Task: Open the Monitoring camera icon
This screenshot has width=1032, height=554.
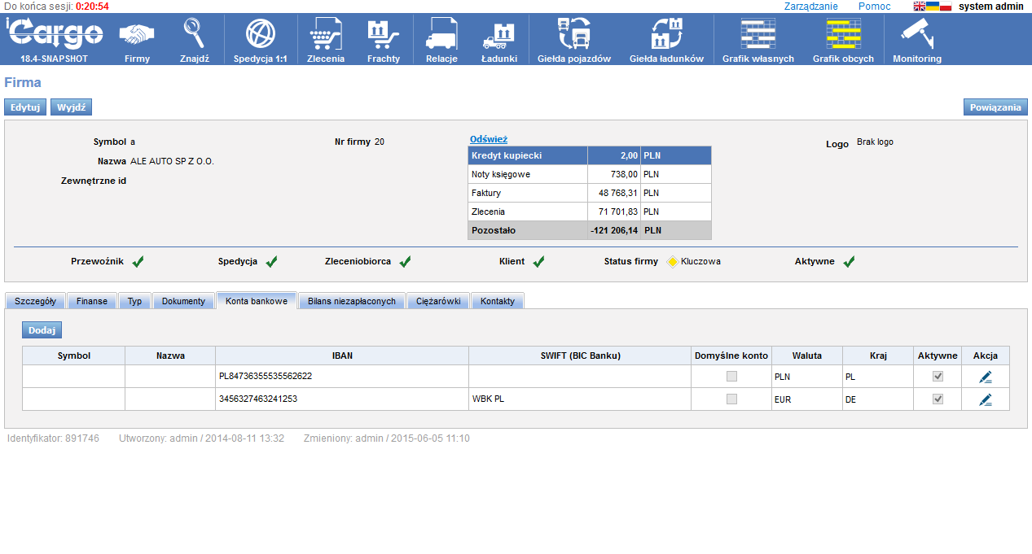Action: coord(916,34)
